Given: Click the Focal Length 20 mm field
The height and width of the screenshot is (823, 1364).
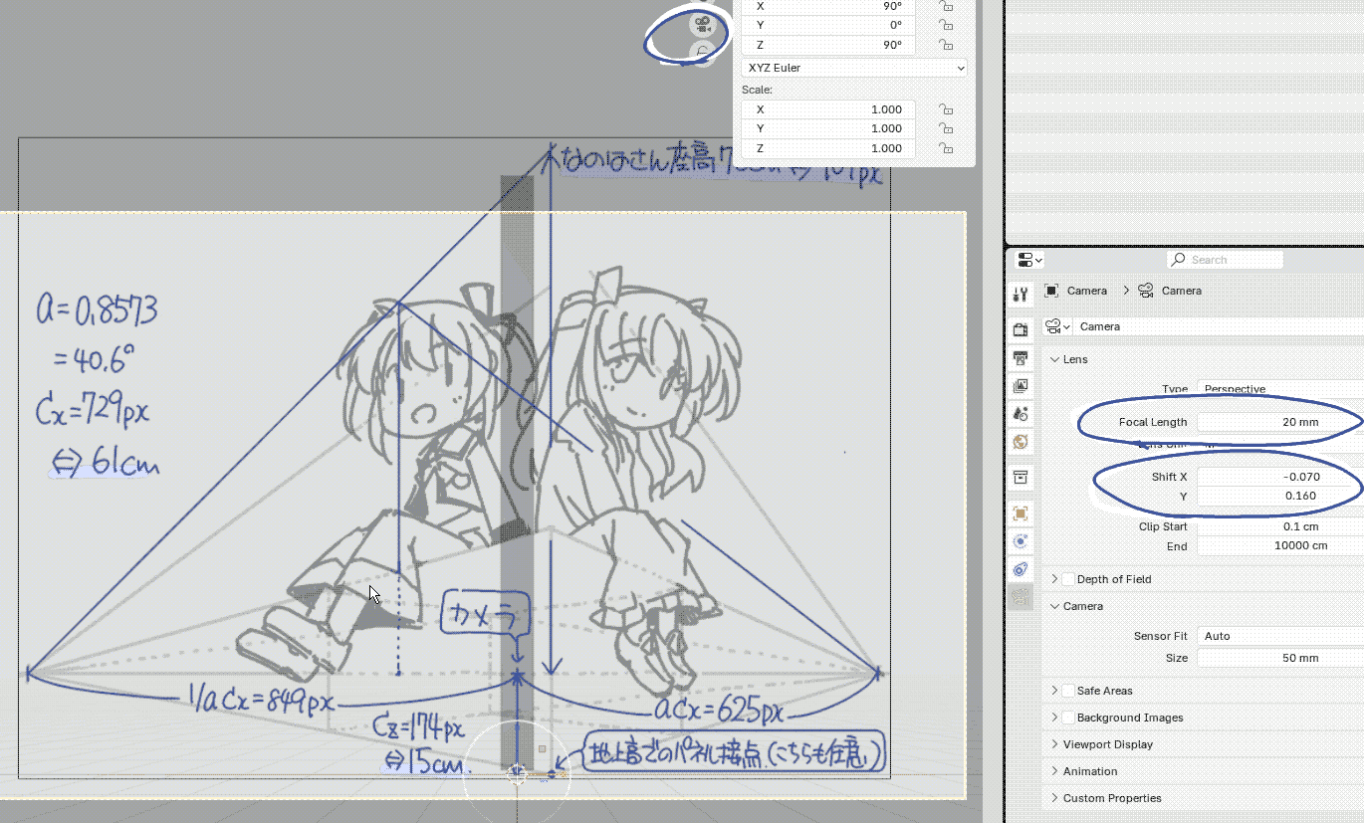Looking at the screenshot, I should [x=1280, y=422].
